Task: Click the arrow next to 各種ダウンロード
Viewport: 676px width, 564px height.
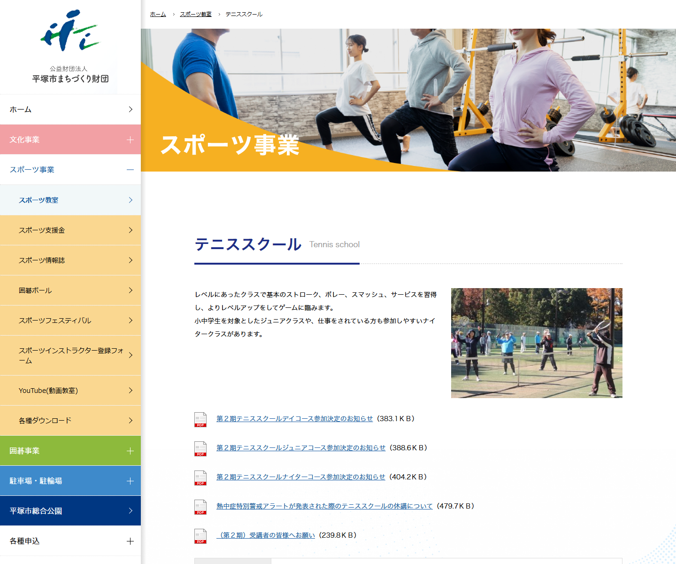Action: tap(131, 420)
